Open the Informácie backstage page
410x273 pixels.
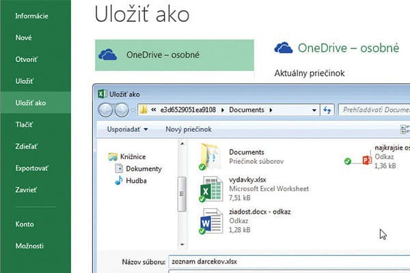(31, 16)
